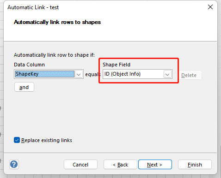Proceed with the Next button

pos(155,165)
